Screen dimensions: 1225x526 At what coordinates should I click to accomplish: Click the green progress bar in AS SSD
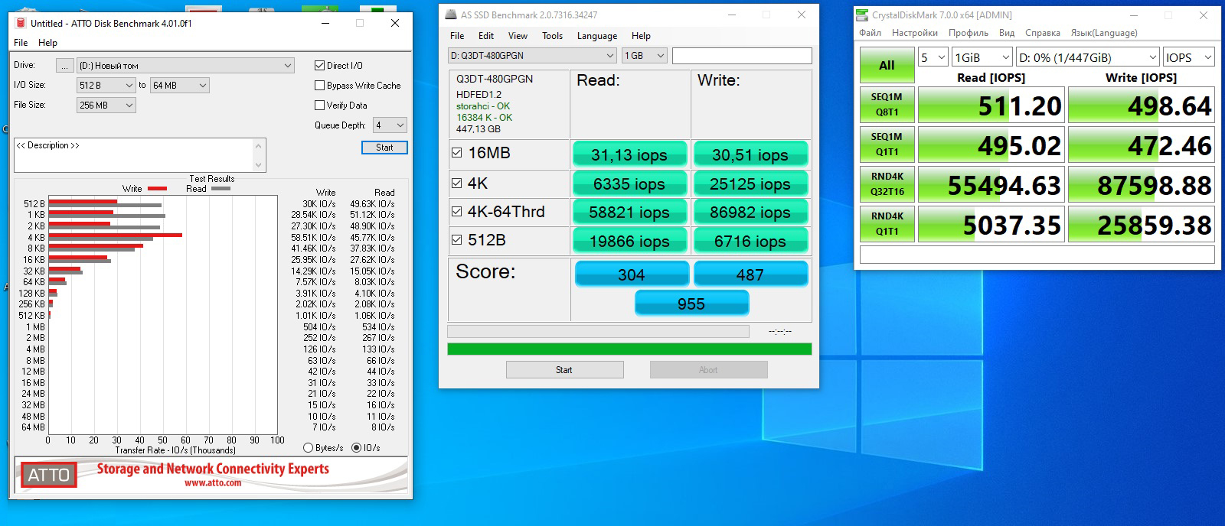coord(629,349)
